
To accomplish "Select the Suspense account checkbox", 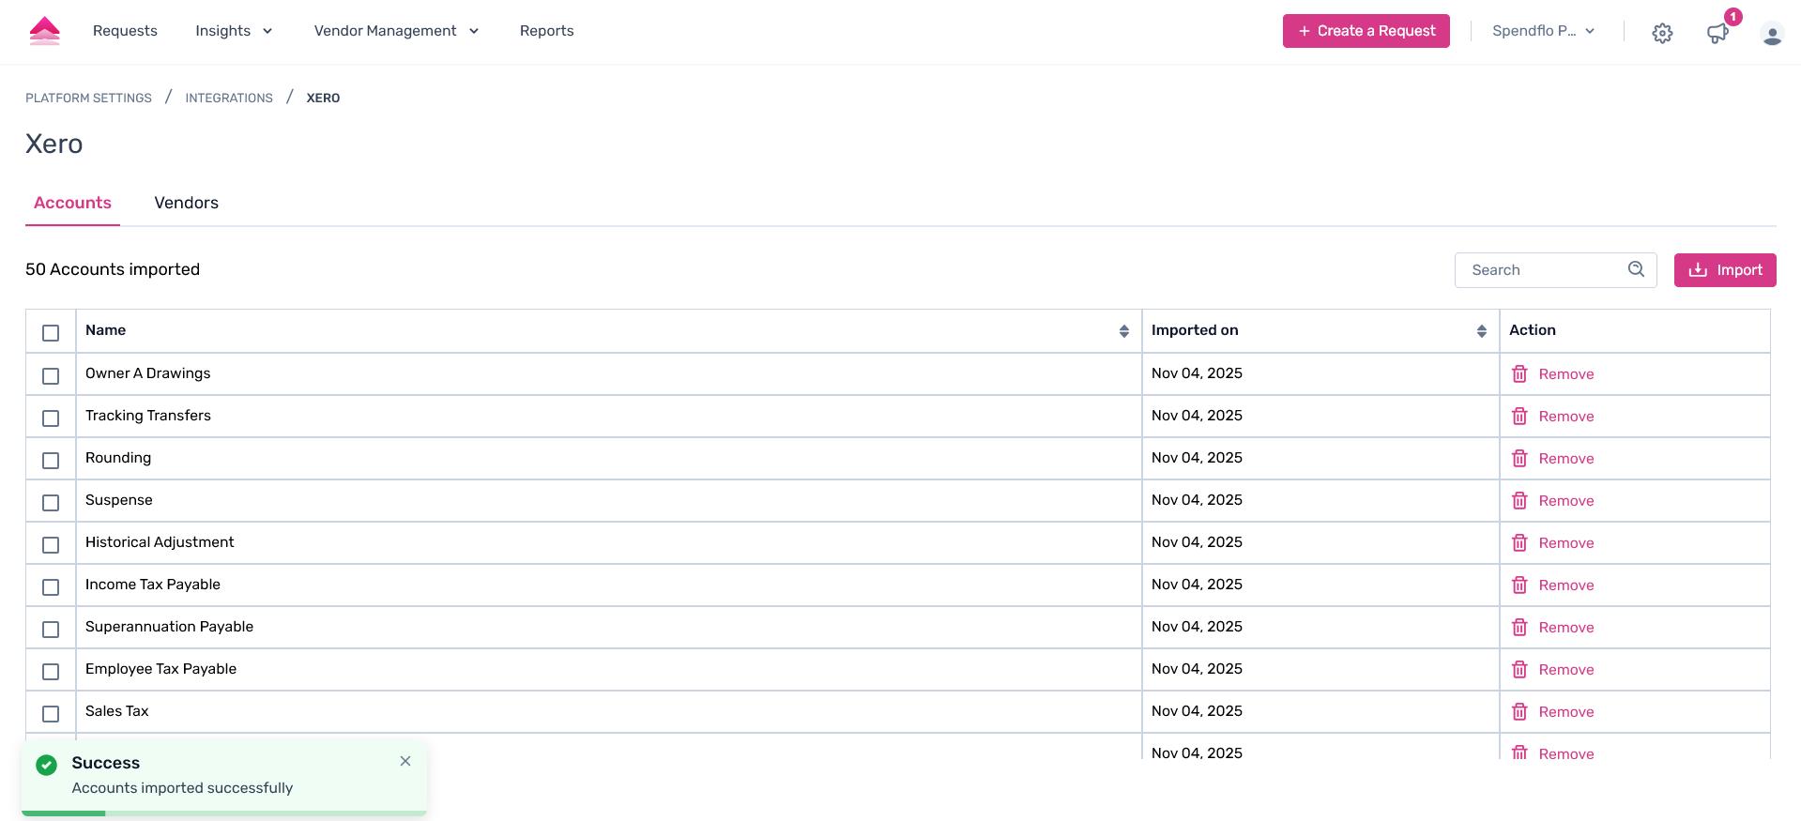I will [x=51, y=503].
